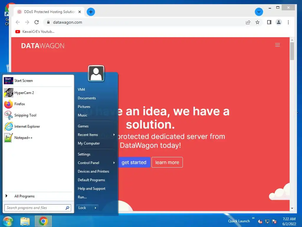Click the page vertical scrollbar thumb
Viewport: 302px width, 227px height.
[292, 51]
